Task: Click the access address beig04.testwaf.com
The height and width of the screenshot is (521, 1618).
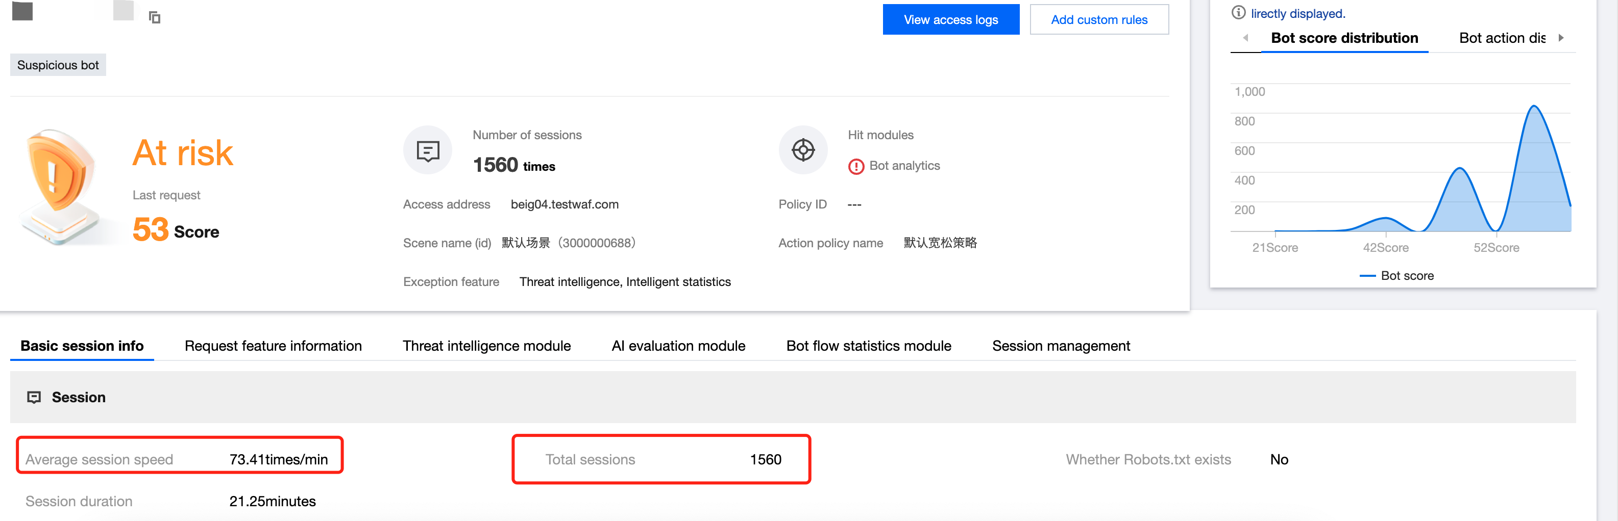Action: (565, 204)
